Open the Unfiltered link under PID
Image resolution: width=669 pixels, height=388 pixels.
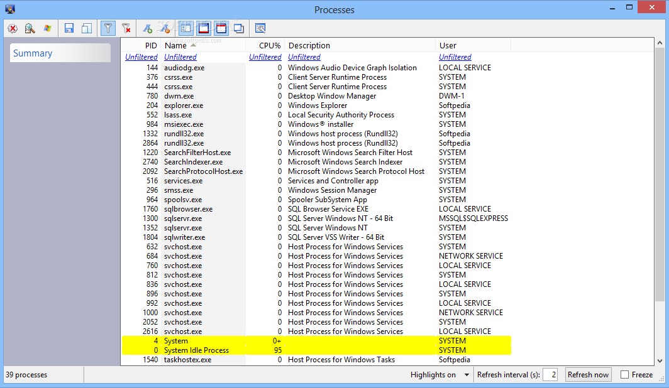pos(141,57)
